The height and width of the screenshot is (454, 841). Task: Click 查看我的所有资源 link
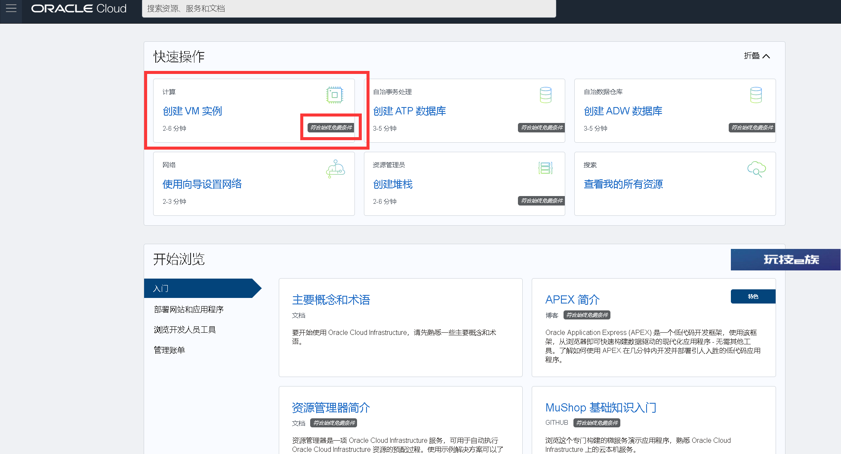pos(623,184)
